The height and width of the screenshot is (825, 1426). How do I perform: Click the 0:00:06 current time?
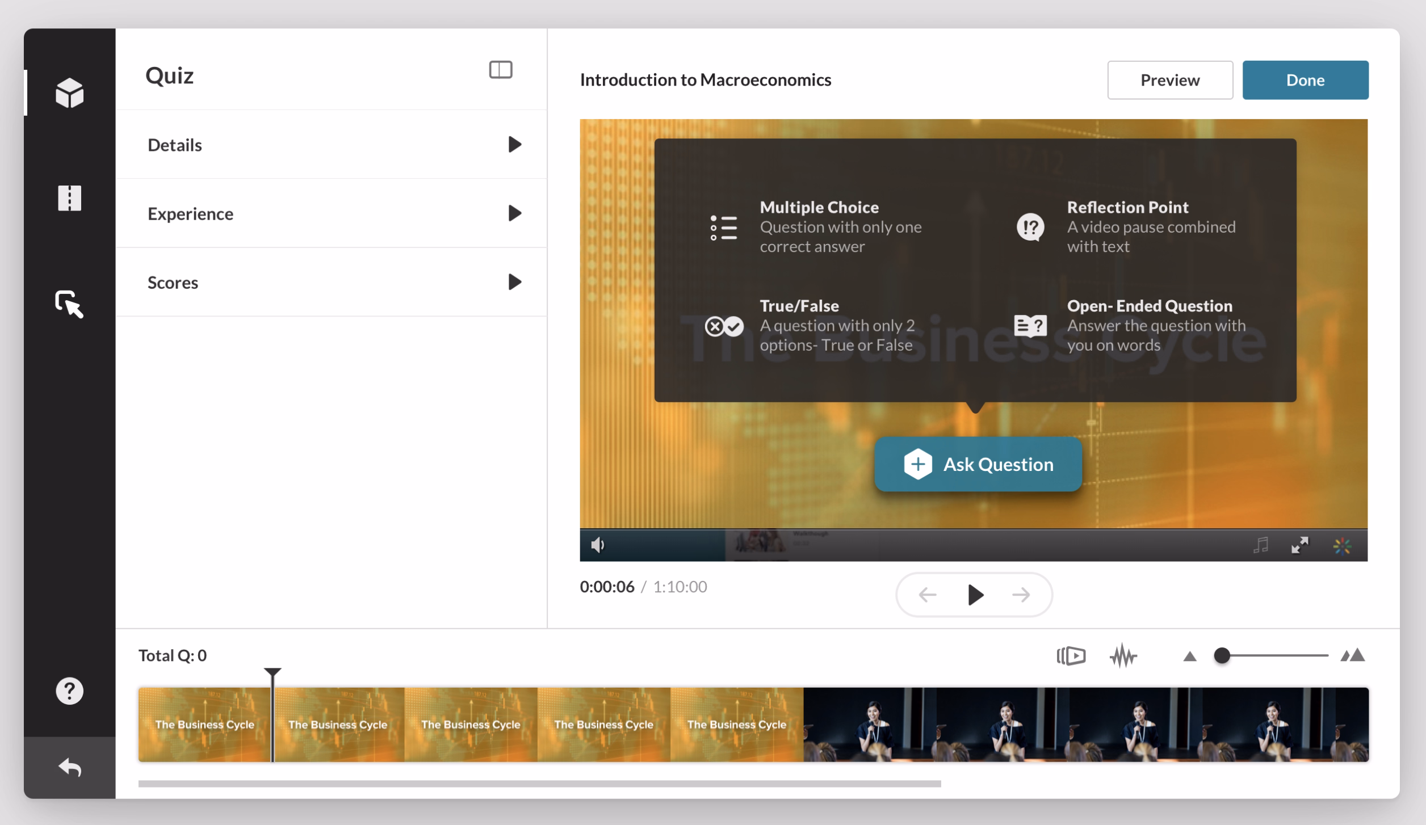click(x=607, y=587)
